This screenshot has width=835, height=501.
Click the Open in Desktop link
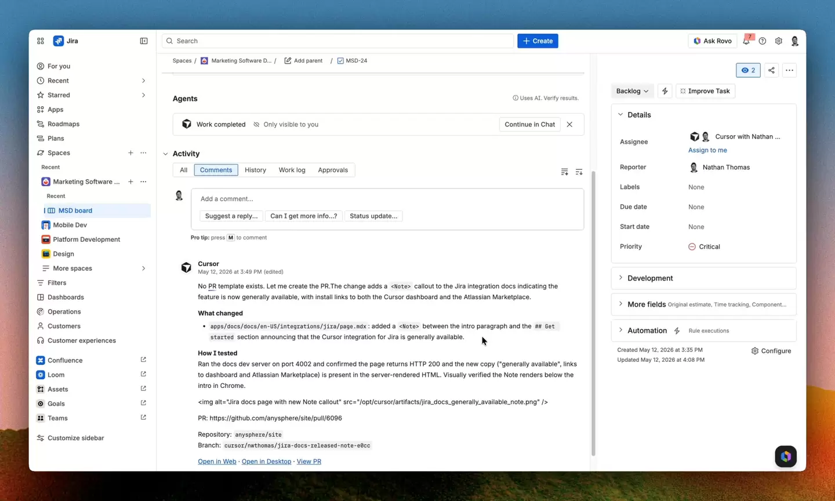[266, 462]
